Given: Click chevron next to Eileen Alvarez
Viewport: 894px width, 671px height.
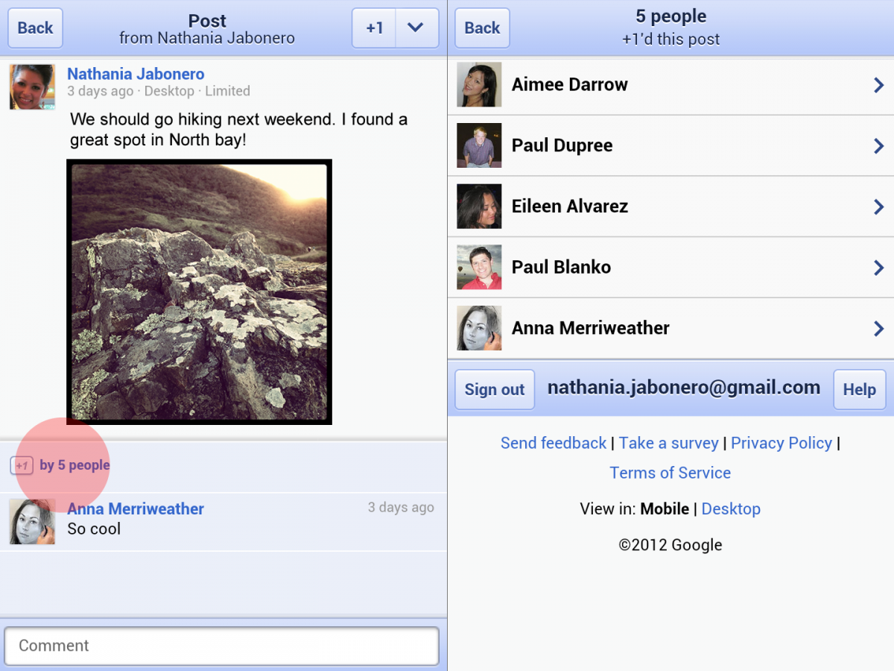Looking at the screenshot, I should (878, 207).
